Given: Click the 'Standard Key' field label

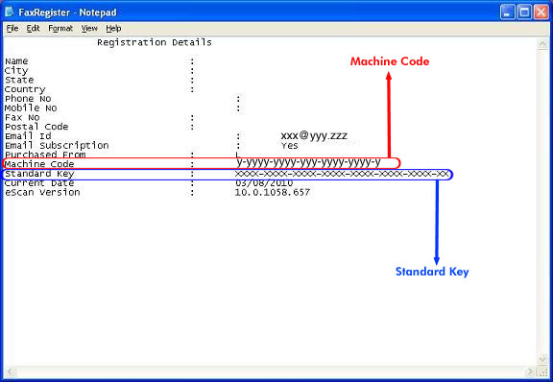Looking at the screenshot, I should [39, 174].
